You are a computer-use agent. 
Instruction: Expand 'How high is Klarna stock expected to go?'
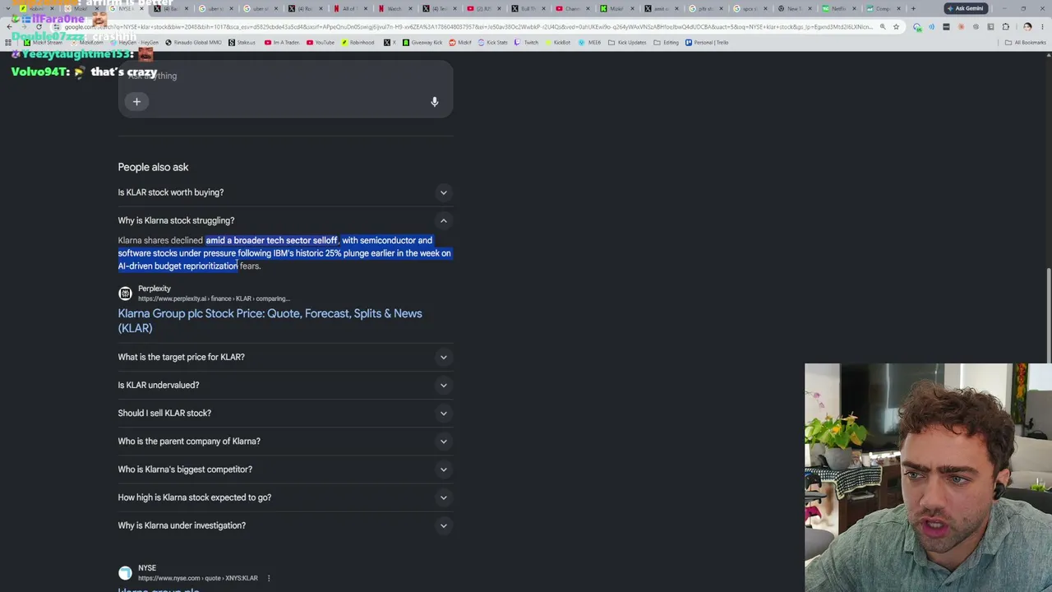(x=285, y=497)
